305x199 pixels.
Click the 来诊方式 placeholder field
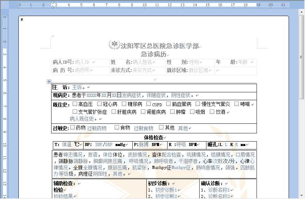(x=142, y=70)
